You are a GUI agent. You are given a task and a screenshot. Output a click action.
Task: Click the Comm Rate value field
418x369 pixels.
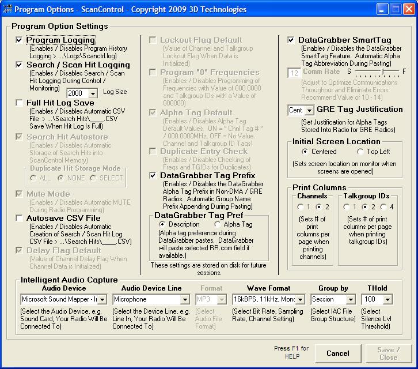pyautogui.click(x=294, y=73)
